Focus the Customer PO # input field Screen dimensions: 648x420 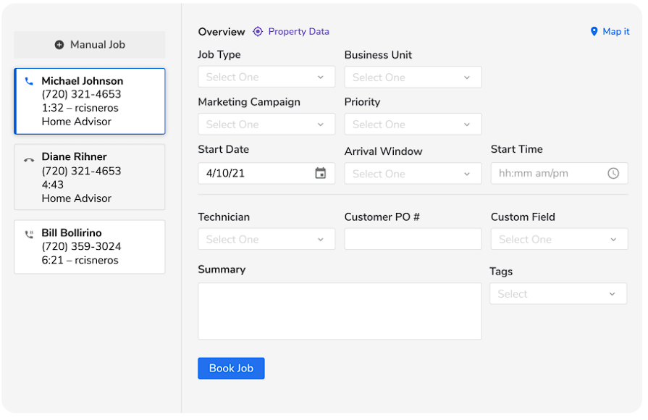[x=413, y=240]
